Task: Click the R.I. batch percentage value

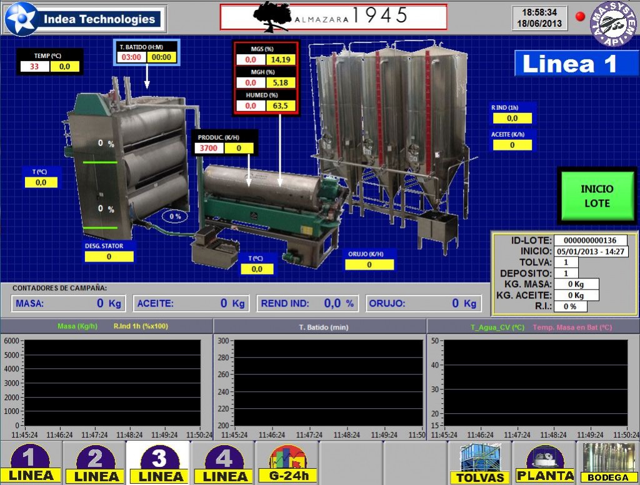Action: 570,306
